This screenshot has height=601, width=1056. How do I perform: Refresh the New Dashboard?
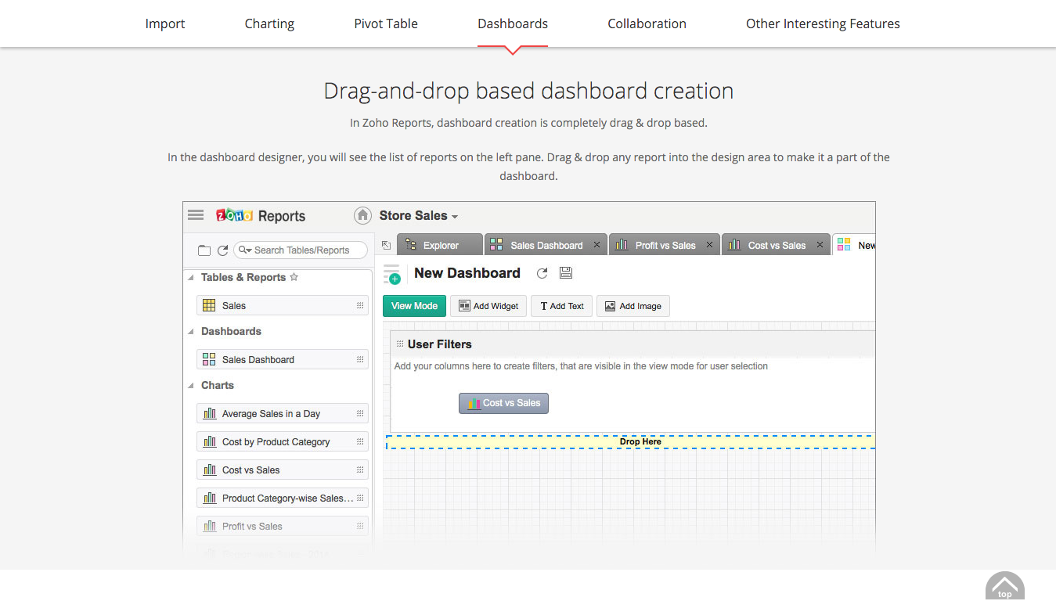click(542, 273)
